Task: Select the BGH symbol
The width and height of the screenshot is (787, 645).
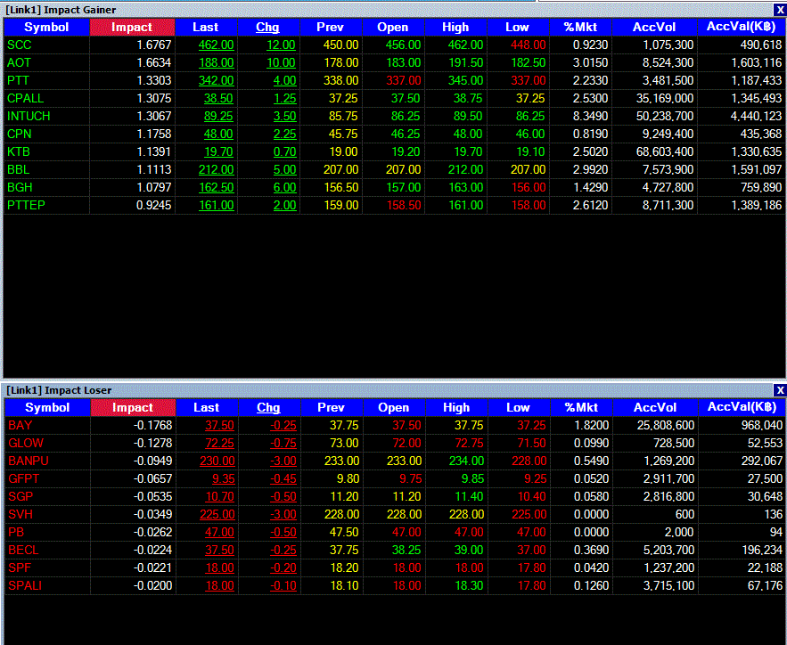Action: (x=20, y=187)
